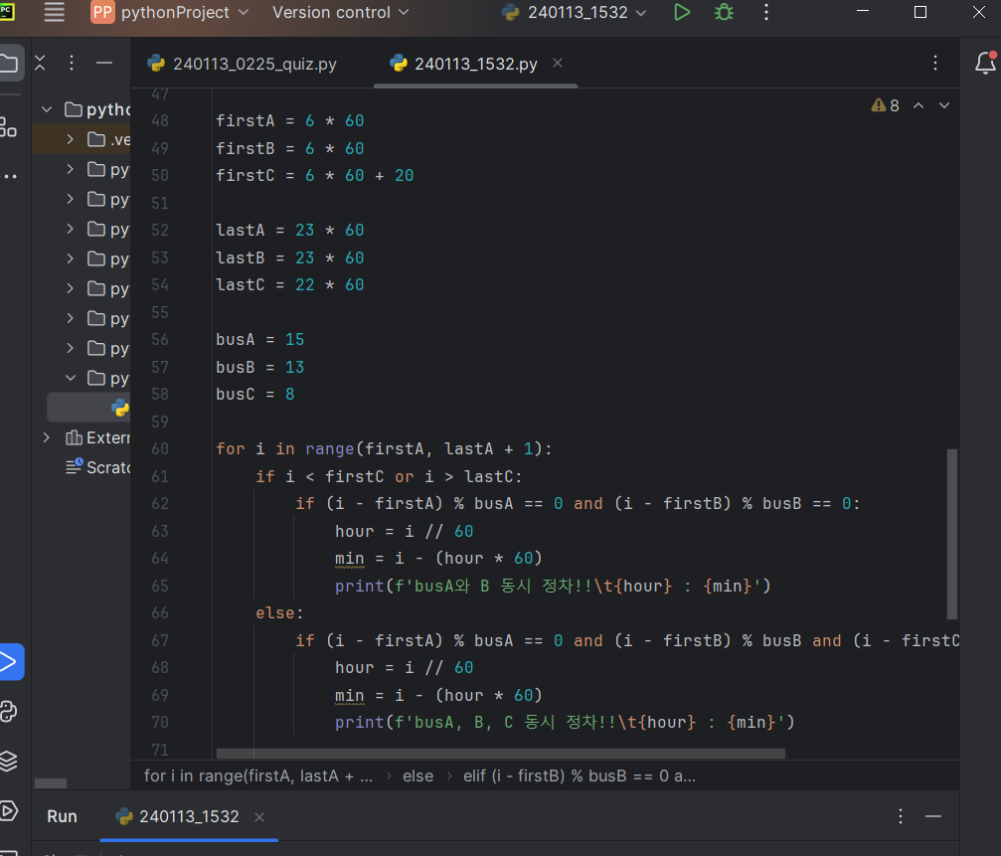The height and width of the screenshot is (856, 1001).
Task: Start the debugger with the bug icon
Action: 724,12
